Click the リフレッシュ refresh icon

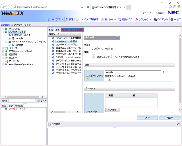tap(136, 19)
